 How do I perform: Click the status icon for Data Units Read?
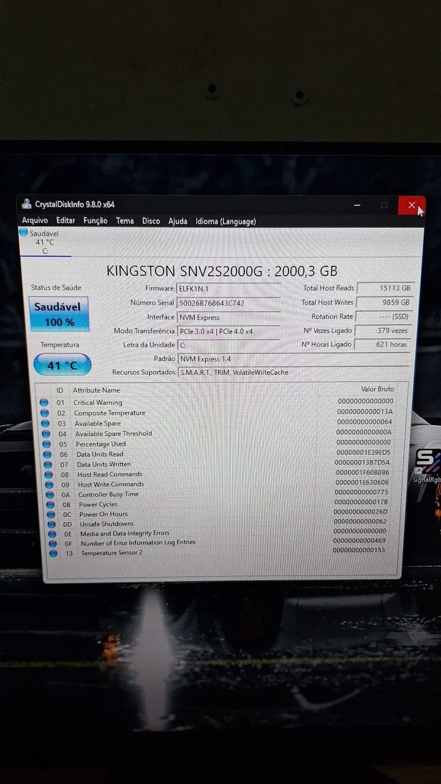click(x=47, y=454)
